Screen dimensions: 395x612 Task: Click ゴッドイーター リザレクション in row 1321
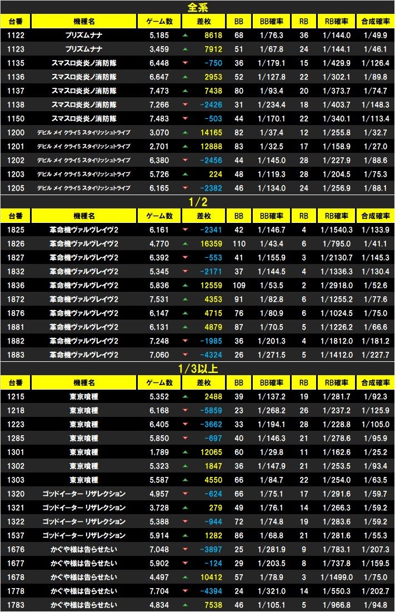[x=84, y=508]
